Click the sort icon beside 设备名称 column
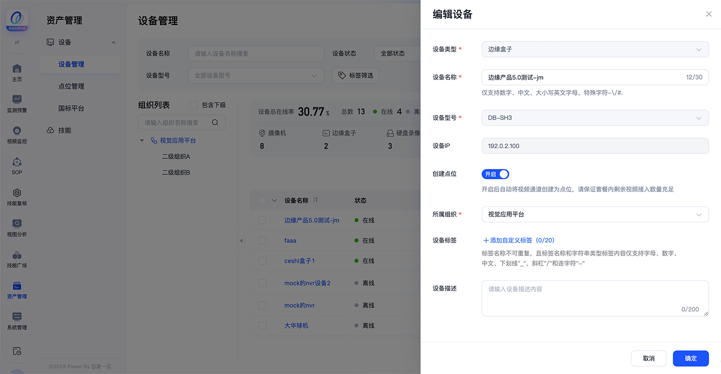 pyautogui.click(x=315, y=200)
